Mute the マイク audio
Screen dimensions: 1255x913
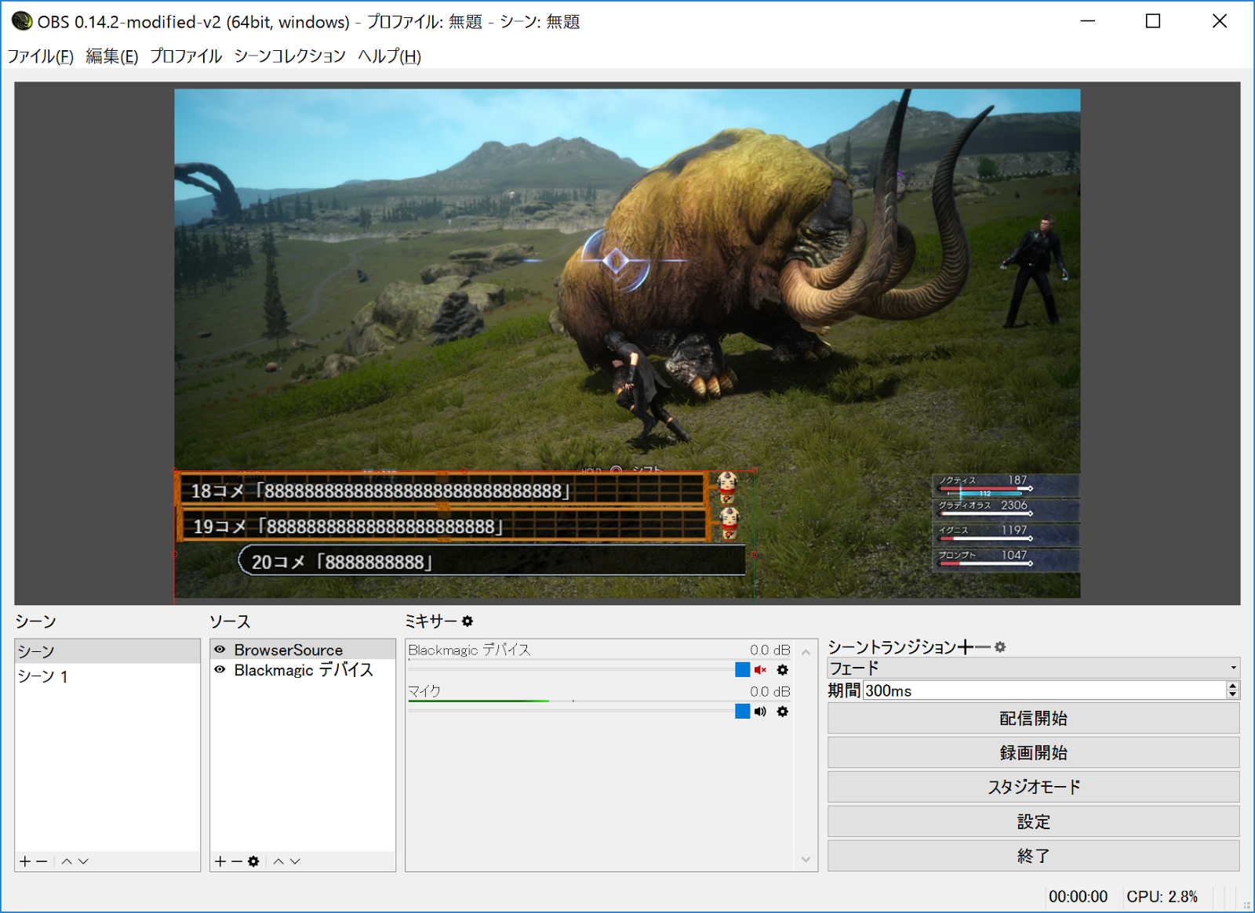click(x=760, y=712)
